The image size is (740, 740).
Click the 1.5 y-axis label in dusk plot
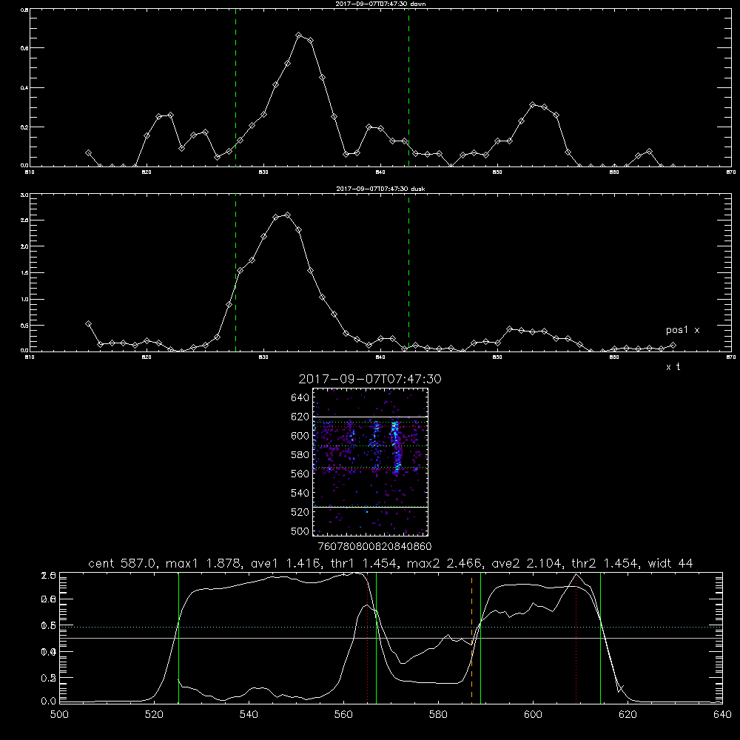point(24,273)
